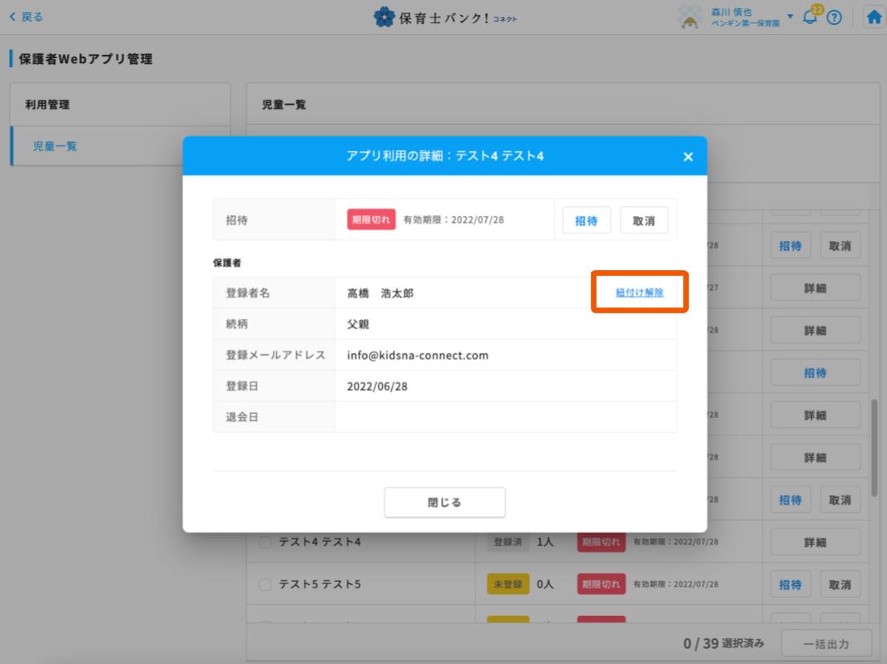Open the help question mark icon
The image size is (887, 664).
(832, 17)
